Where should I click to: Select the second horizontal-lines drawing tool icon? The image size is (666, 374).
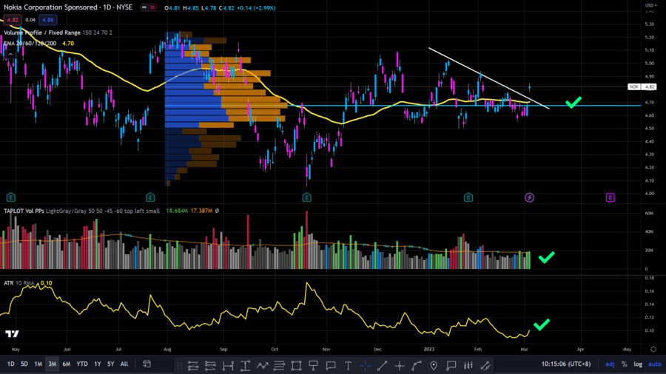point(210,365)
